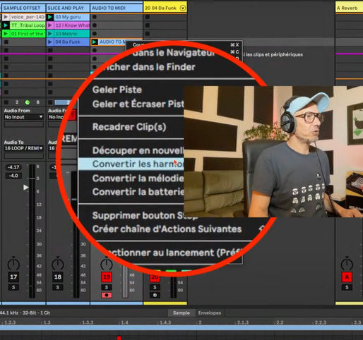The width and height of the screenshot is (363, 340).
Task: Click the 20 04 Da Funk track title
Action: (161, 8)
